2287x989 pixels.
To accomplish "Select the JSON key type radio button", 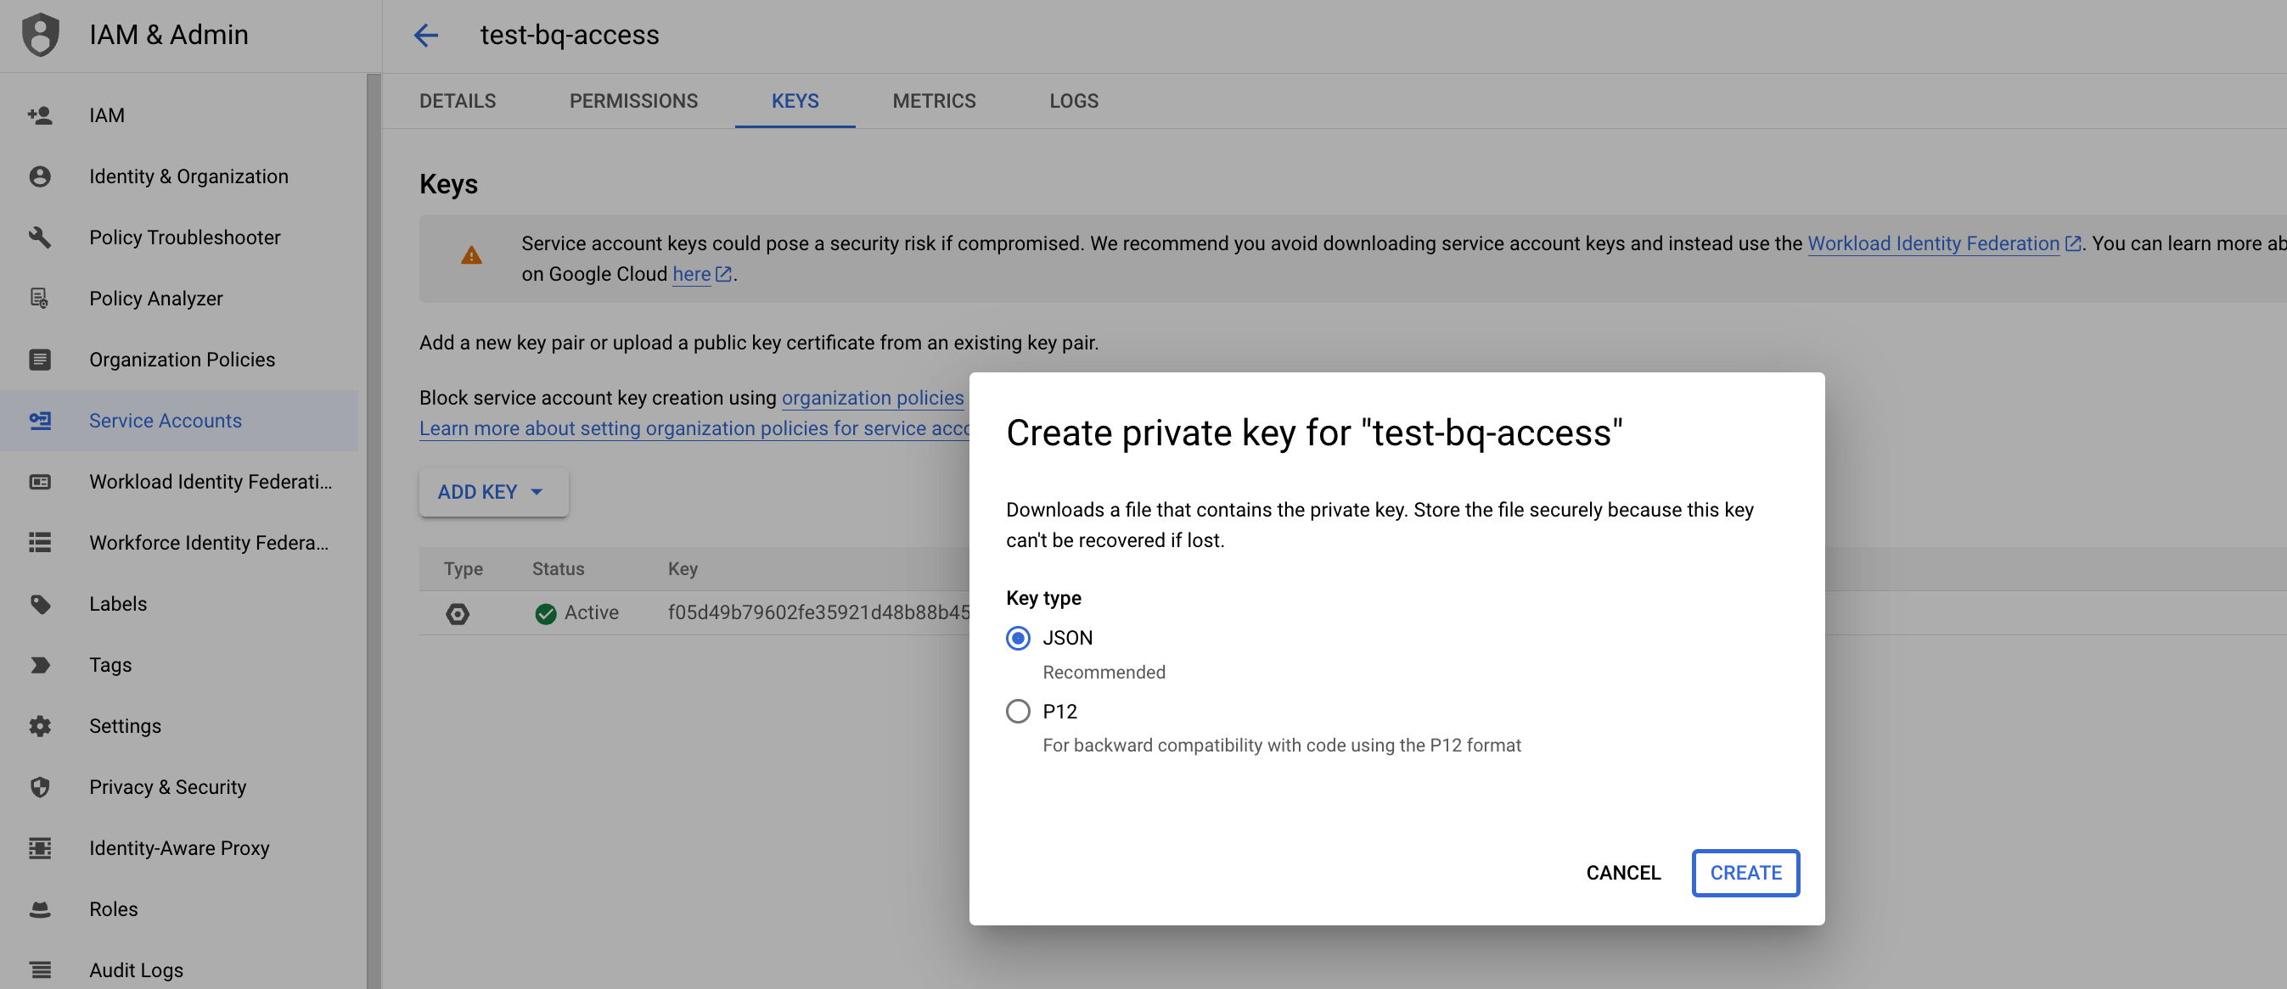I will coord(1017,638).
